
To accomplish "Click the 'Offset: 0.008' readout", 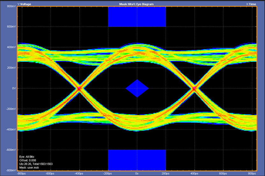I will tap(28, 160).
